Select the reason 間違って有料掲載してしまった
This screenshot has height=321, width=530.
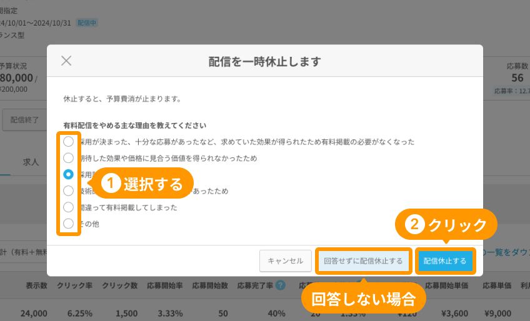68,207
